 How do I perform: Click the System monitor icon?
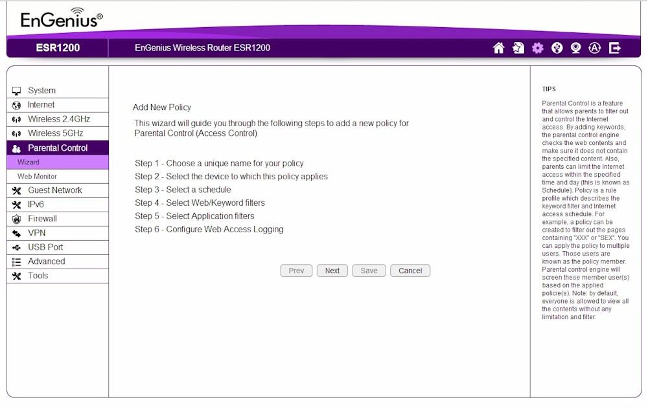pyautogui.click(x=17, y=91)
